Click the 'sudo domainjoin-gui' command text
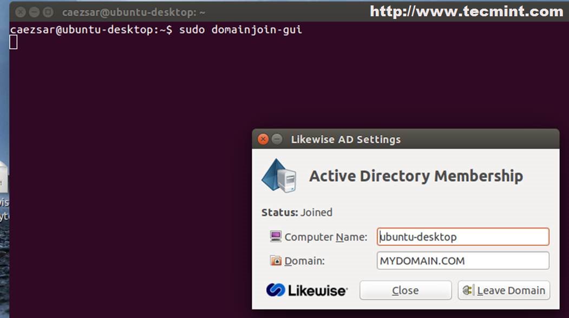Viewport: 569px width, 318px height. tap(240, 29)
